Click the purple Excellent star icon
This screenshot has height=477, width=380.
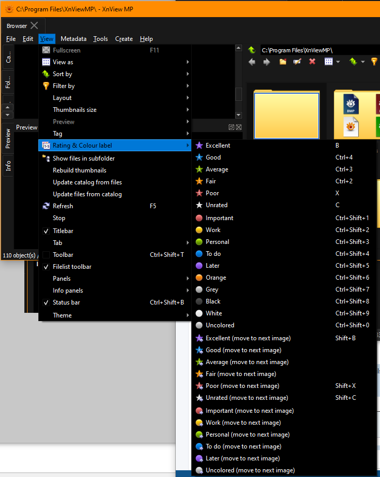click(x=199, y=146)
